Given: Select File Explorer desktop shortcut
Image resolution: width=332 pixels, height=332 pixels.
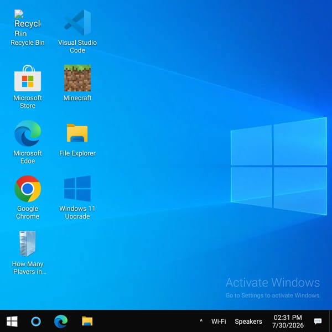Looking at the screenshot, I should point(77,140).
